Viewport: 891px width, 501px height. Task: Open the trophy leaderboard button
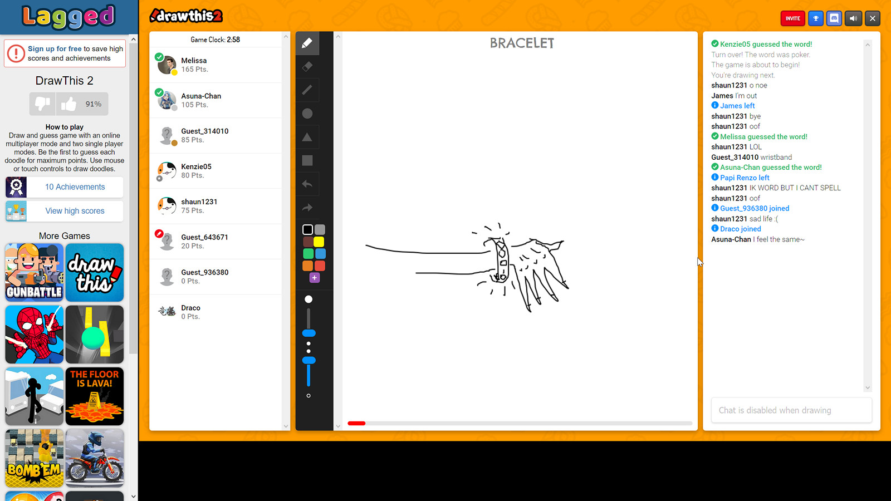(x=815, y=18)
